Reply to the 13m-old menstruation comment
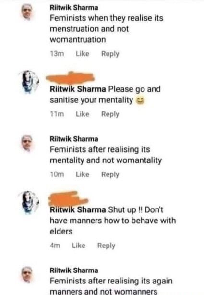 110,54
